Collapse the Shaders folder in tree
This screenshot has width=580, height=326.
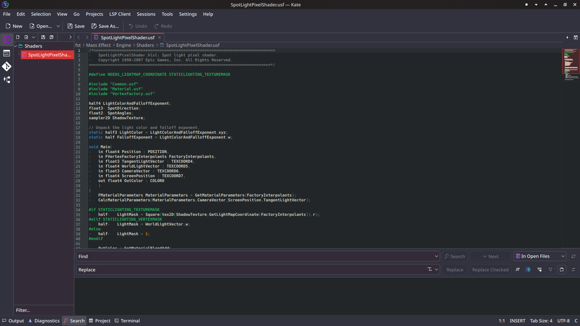[x=16, y=46]
